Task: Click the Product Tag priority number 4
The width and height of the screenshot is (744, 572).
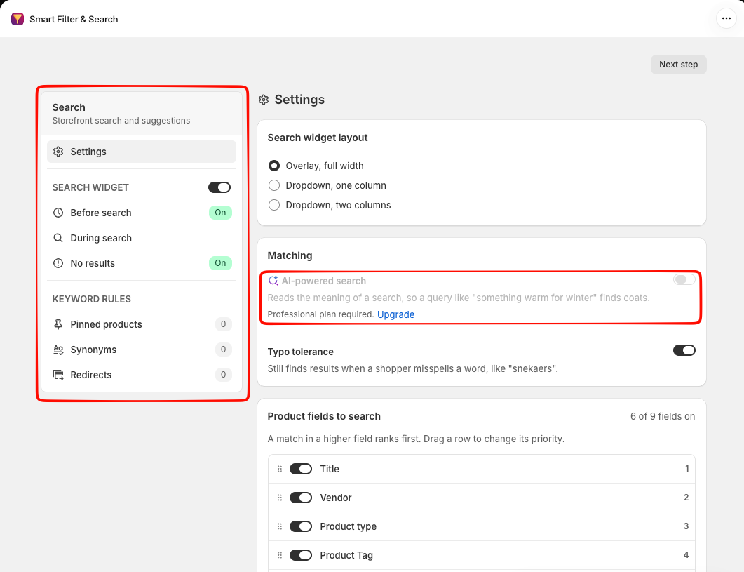Action: click(x=686, y=555)
